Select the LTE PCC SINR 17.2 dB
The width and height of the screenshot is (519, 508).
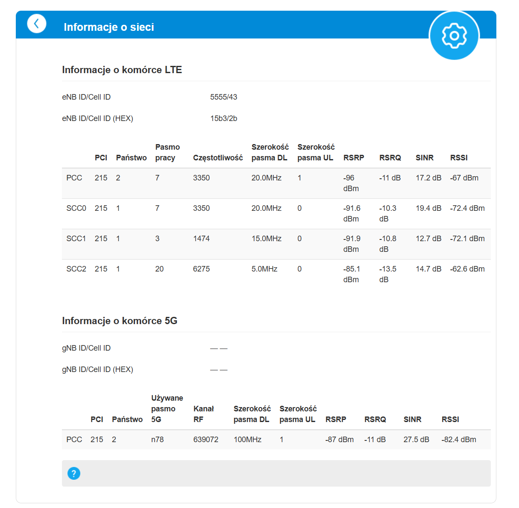click(428, 178)
